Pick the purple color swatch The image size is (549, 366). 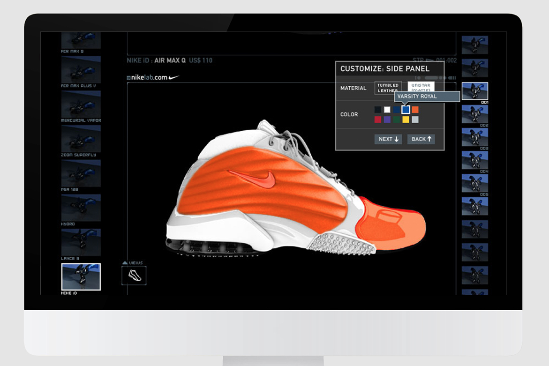[x=387, y=120]
